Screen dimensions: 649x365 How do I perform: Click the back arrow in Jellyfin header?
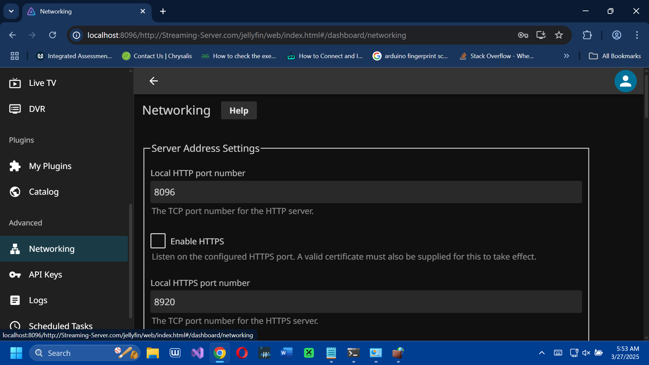(154, 81)
